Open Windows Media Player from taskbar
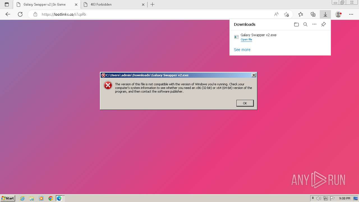This screenshot has width=359, height=202. click(x=41, y=198)
